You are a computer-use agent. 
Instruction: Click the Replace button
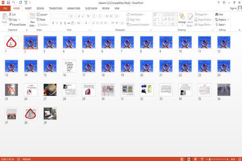(221, 20)
